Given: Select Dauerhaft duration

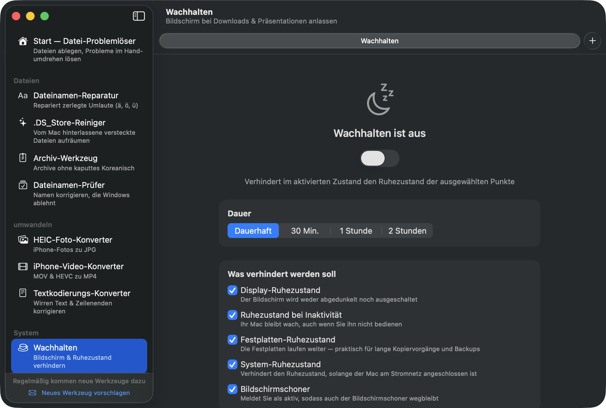Looking at the screenshot, I should pos(253,231).
